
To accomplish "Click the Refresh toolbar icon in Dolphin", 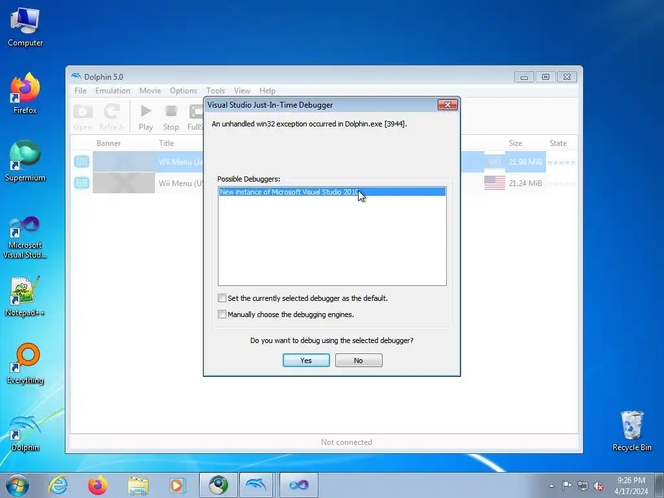I will click(112, 117).
